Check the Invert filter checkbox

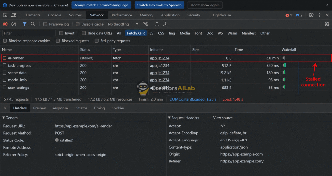[x=61, y=33]
